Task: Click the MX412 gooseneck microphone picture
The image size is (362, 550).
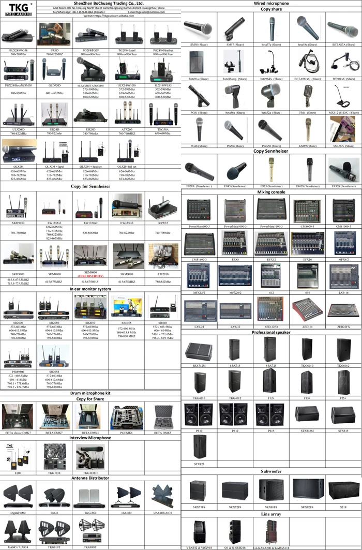Action: pyautogui.click(x=343, y=96)
